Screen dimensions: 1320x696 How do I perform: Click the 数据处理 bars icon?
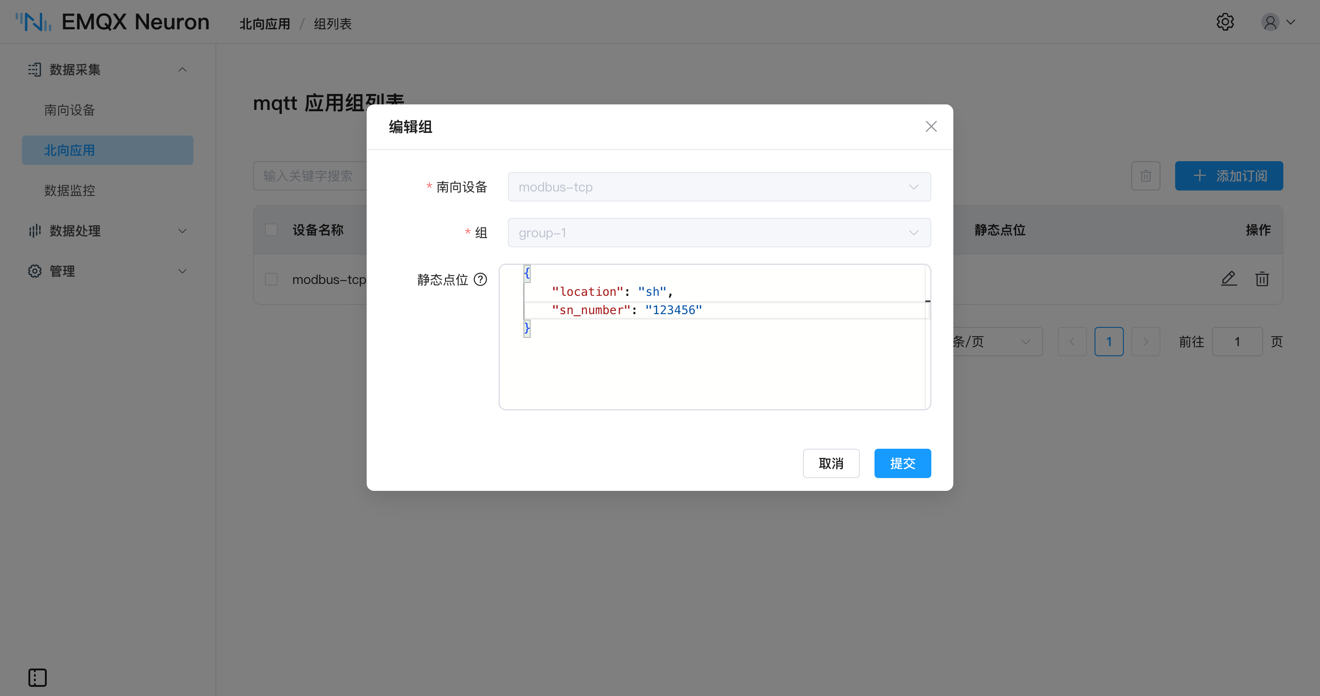tap(34, 231)
